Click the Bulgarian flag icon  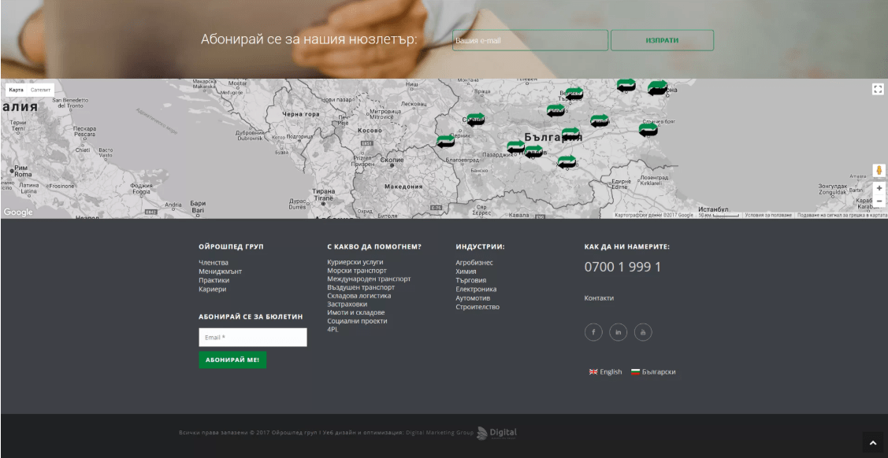635,372
